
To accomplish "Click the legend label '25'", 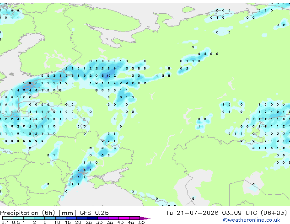I will (x=89, y=222).
